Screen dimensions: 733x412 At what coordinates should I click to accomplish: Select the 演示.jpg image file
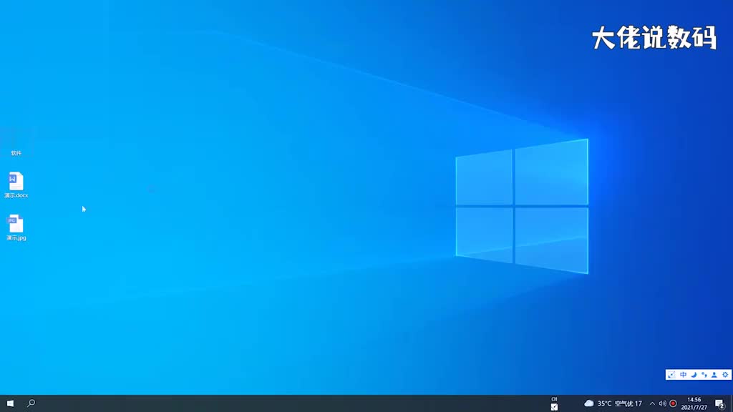click(16, 227)
